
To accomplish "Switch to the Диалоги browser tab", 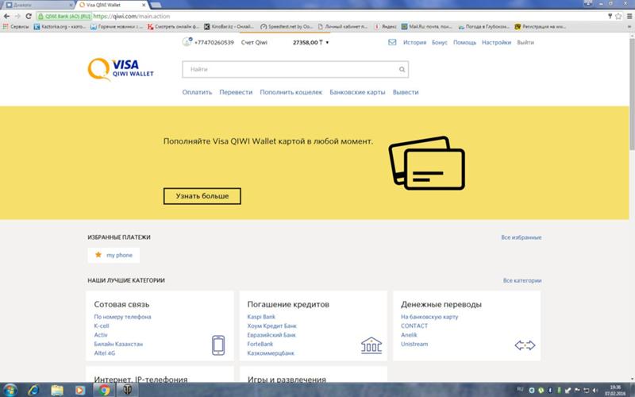I will click(x=37, y=5).
